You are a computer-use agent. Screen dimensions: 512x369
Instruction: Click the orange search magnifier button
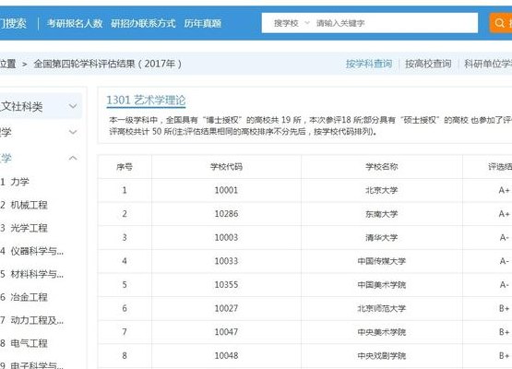[501, 23]
